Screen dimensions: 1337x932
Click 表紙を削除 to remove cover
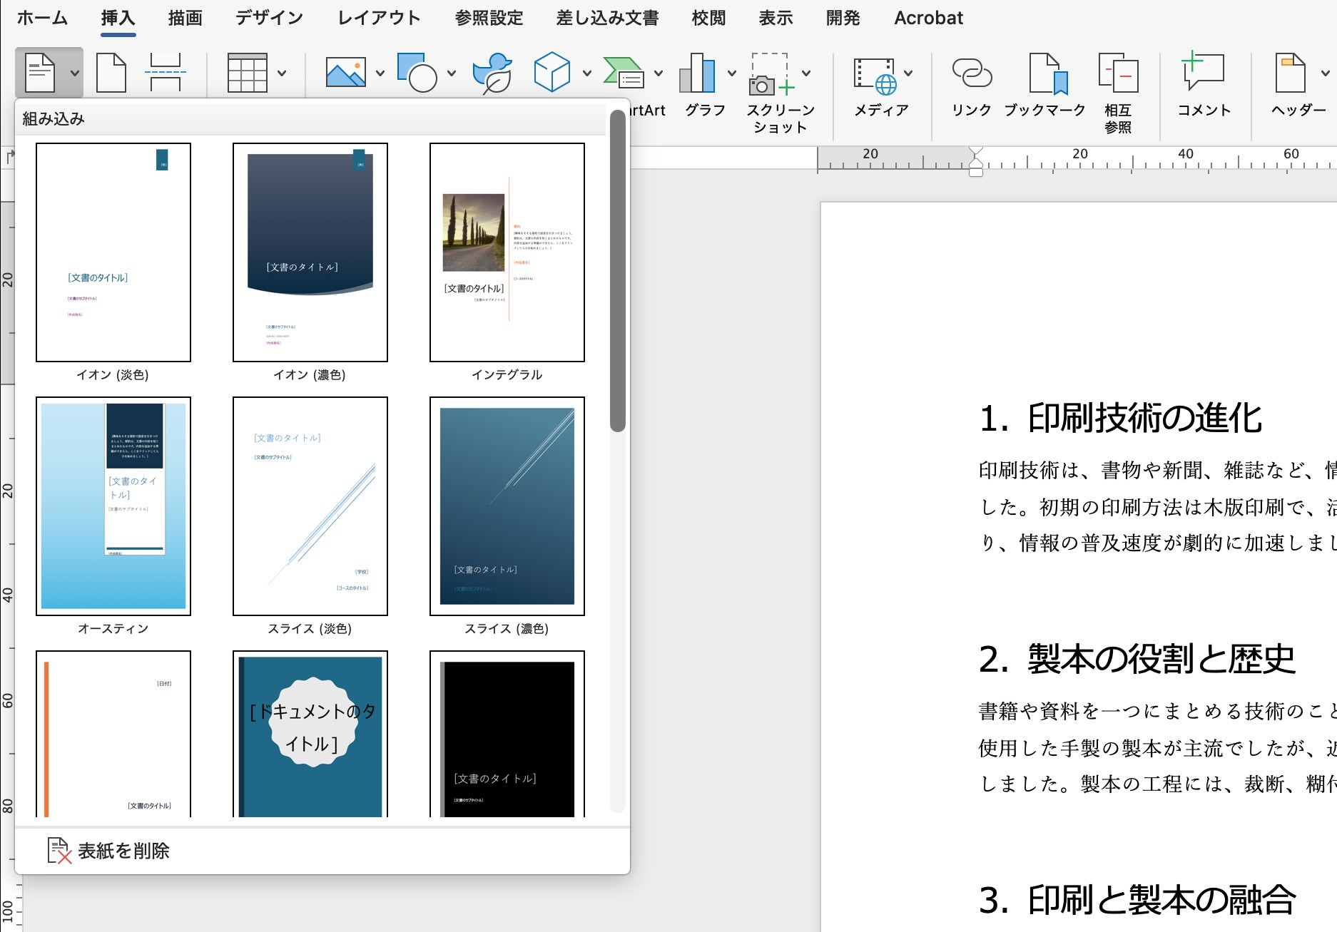tap(108, 851)
